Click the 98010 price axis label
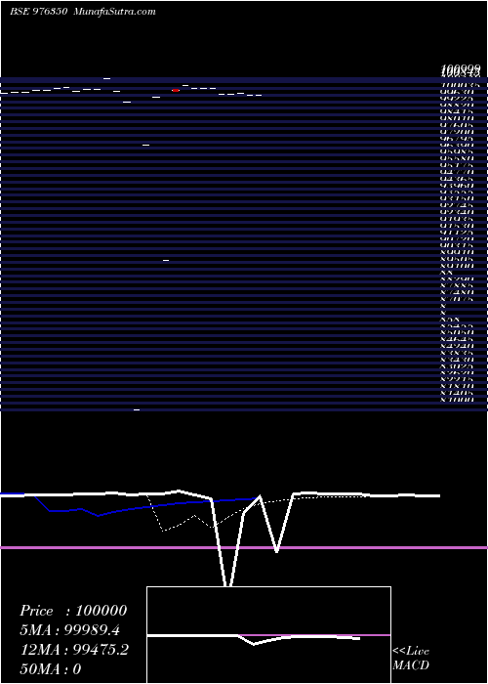The height and width of the screenshot is (684, 488). click(x=458, y=118)
